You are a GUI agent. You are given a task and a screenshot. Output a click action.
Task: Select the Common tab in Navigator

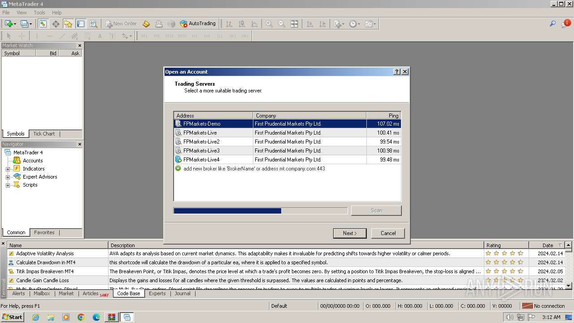16,232
